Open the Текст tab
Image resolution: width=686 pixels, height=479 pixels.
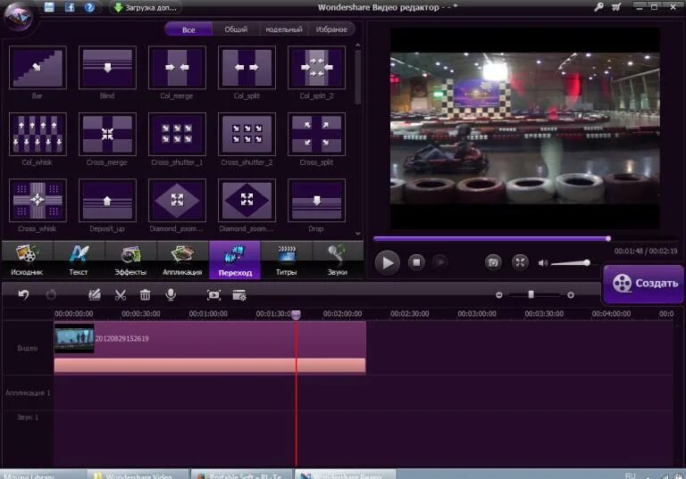point(79,260)
